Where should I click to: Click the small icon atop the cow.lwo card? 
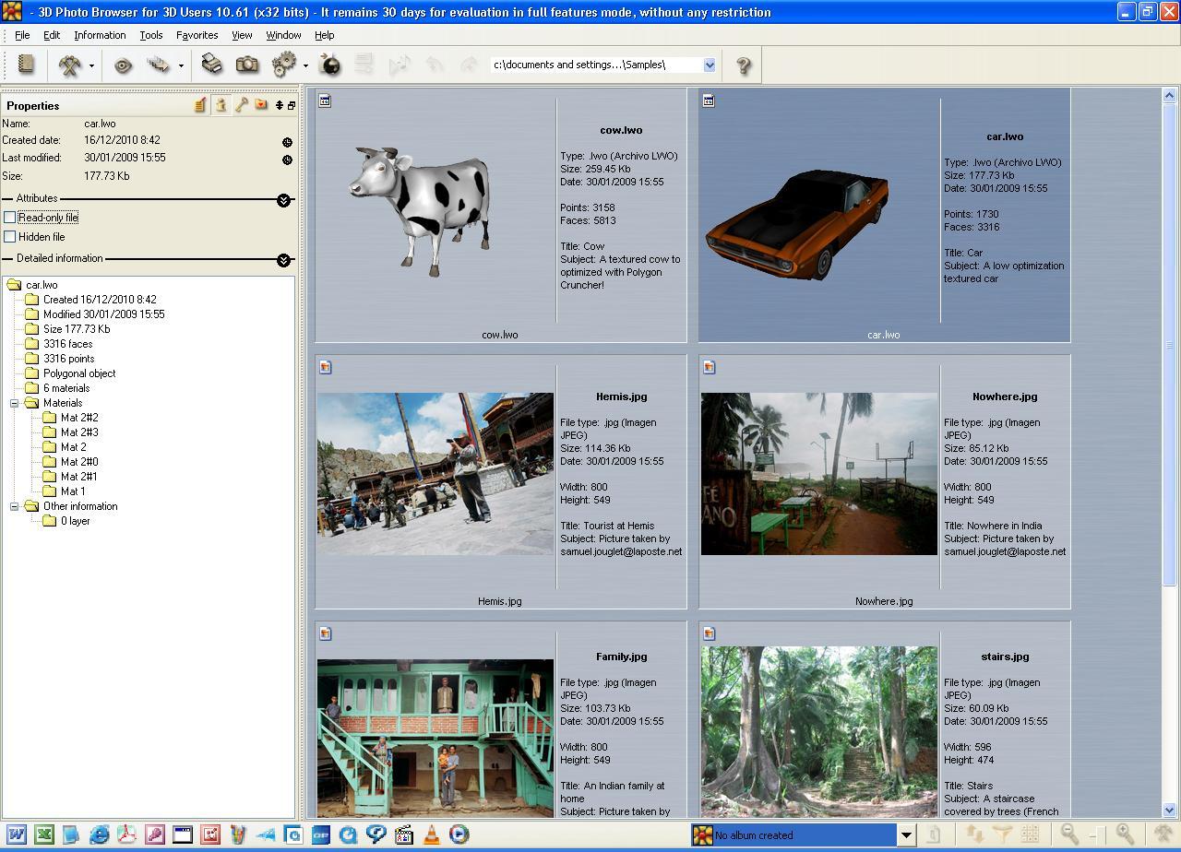(x=325, y=101)
